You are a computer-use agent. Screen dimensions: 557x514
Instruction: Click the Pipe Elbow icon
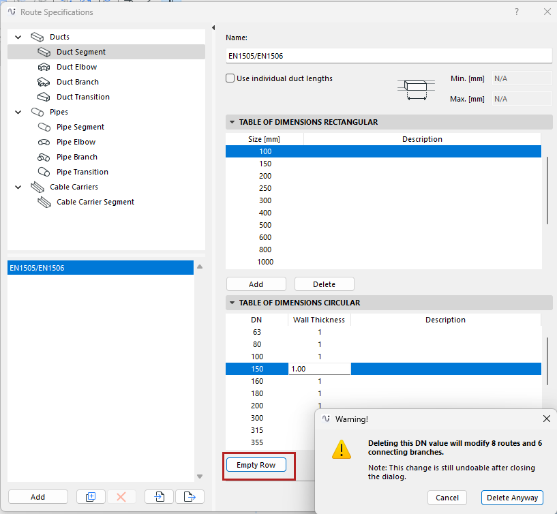(44, 142)
